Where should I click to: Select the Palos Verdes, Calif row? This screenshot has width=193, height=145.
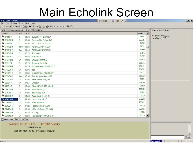pos(73,79)
